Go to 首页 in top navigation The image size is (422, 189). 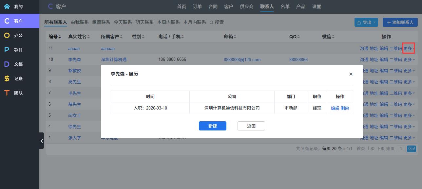pos(182,7)
